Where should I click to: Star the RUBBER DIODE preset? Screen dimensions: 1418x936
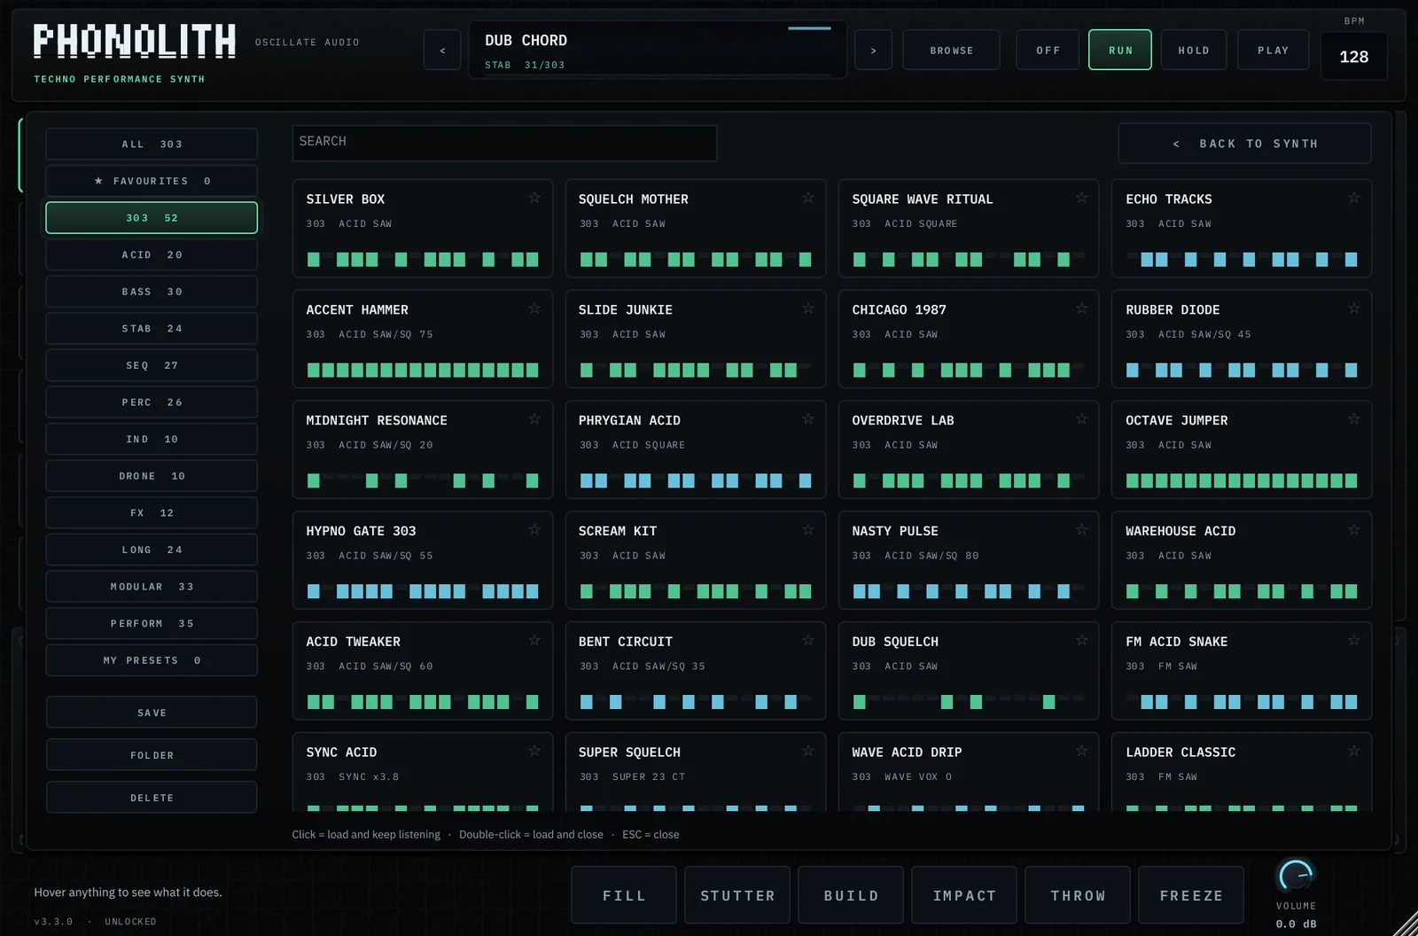1354,308
